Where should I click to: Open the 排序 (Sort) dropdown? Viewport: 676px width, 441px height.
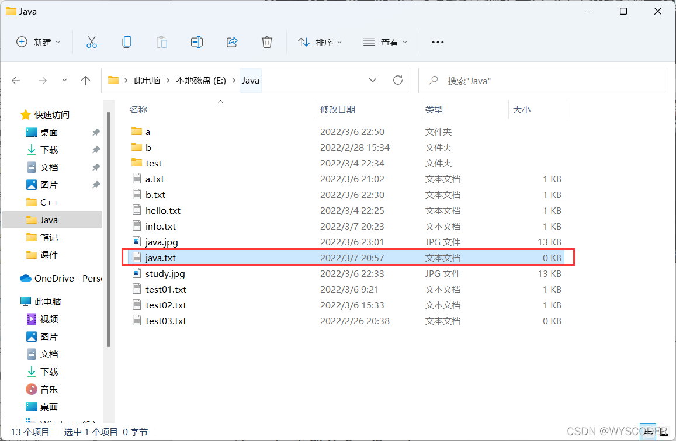[x=320, y=41]
